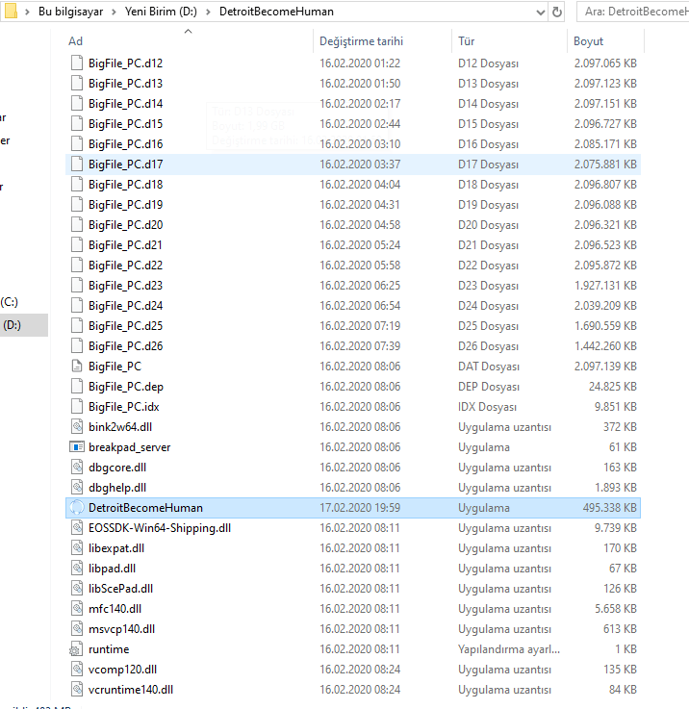Click the DAT Dosyası type cell
Screen dimensions: 689x709
click(x=489, y=367)
